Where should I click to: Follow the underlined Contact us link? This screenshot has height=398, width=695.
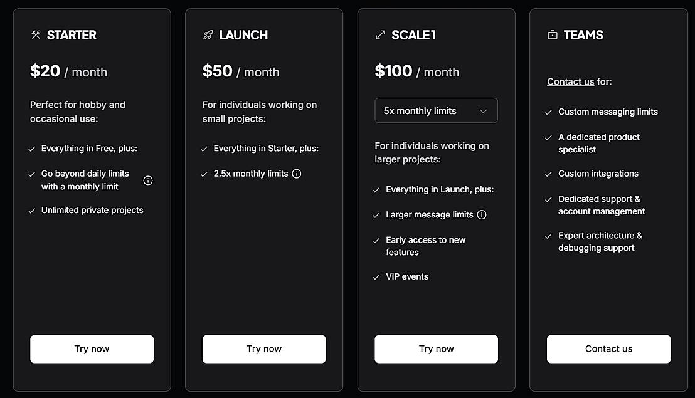tap(570, 81)
